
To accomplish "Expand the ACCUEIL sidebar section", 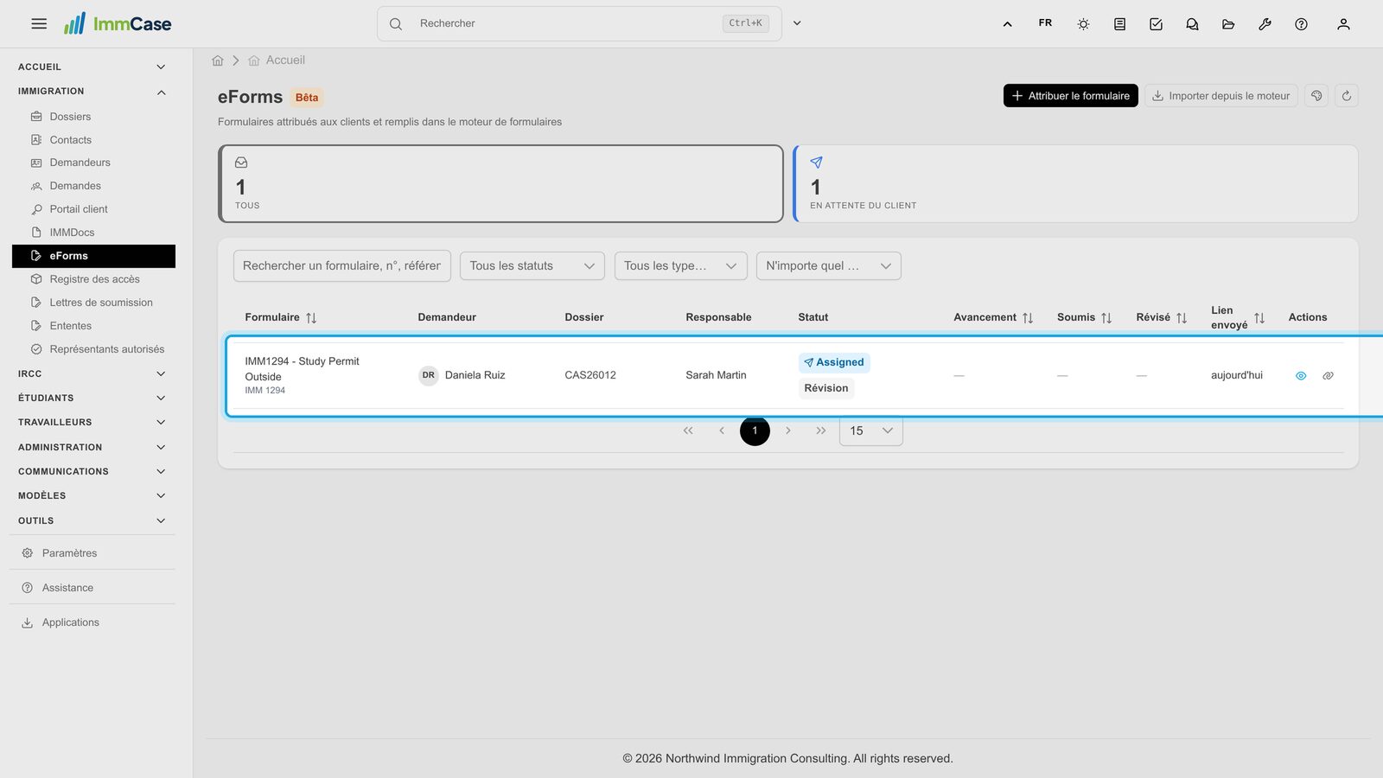I will click(x=92, y=67).
